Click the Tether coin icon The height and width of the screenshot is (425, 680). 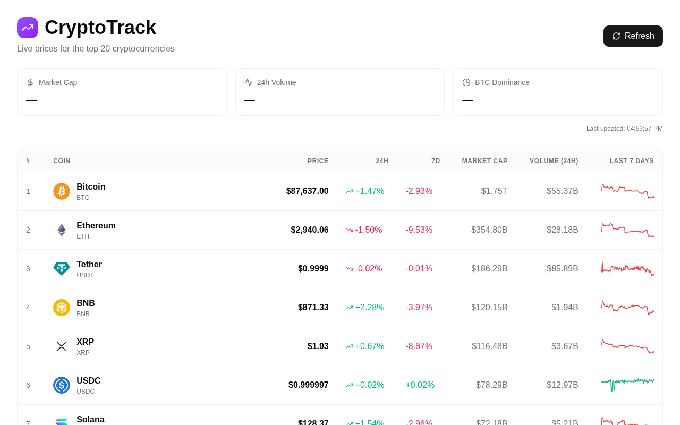click(x=61, y=269)
